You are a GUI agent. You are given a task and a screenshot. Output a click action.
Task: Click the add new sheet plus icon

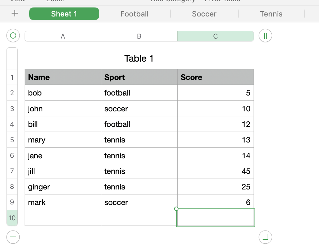[15, 14]
